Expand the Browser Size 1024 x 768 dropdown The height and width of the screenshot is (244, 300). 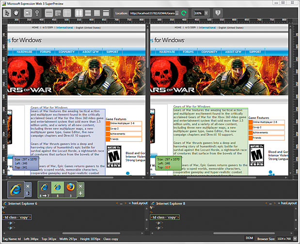pyautogui.click(x=295, y=239)
